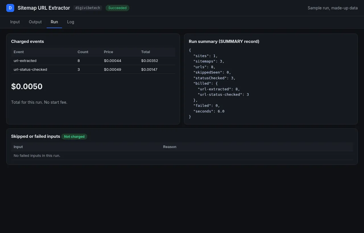Click the Run summary (SUMMARY record) heading
Screen dimensions: 364x233
224,41
